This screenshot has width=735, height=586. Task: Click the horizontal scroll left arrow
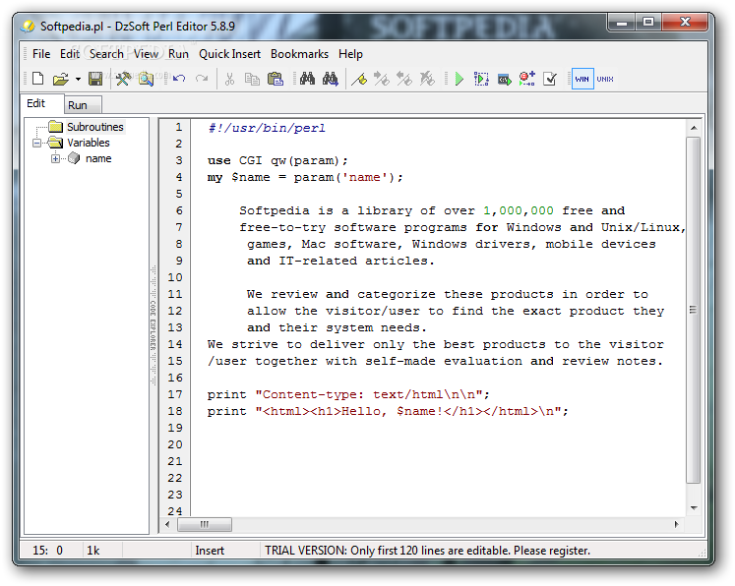(x=168, y=525)
